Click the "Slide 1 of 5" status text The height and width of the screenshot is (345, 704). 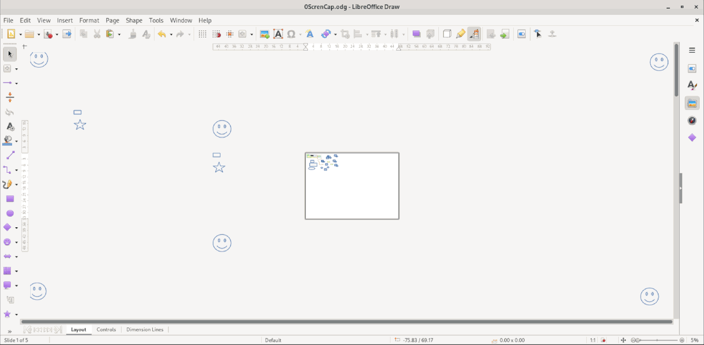coord(16,340)
